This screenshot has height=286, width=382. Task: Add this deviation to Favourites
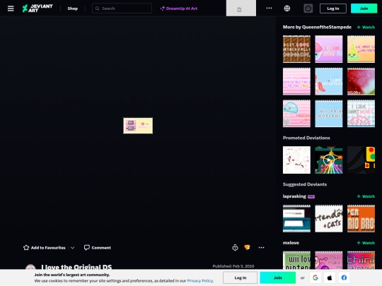click(45, 248)
